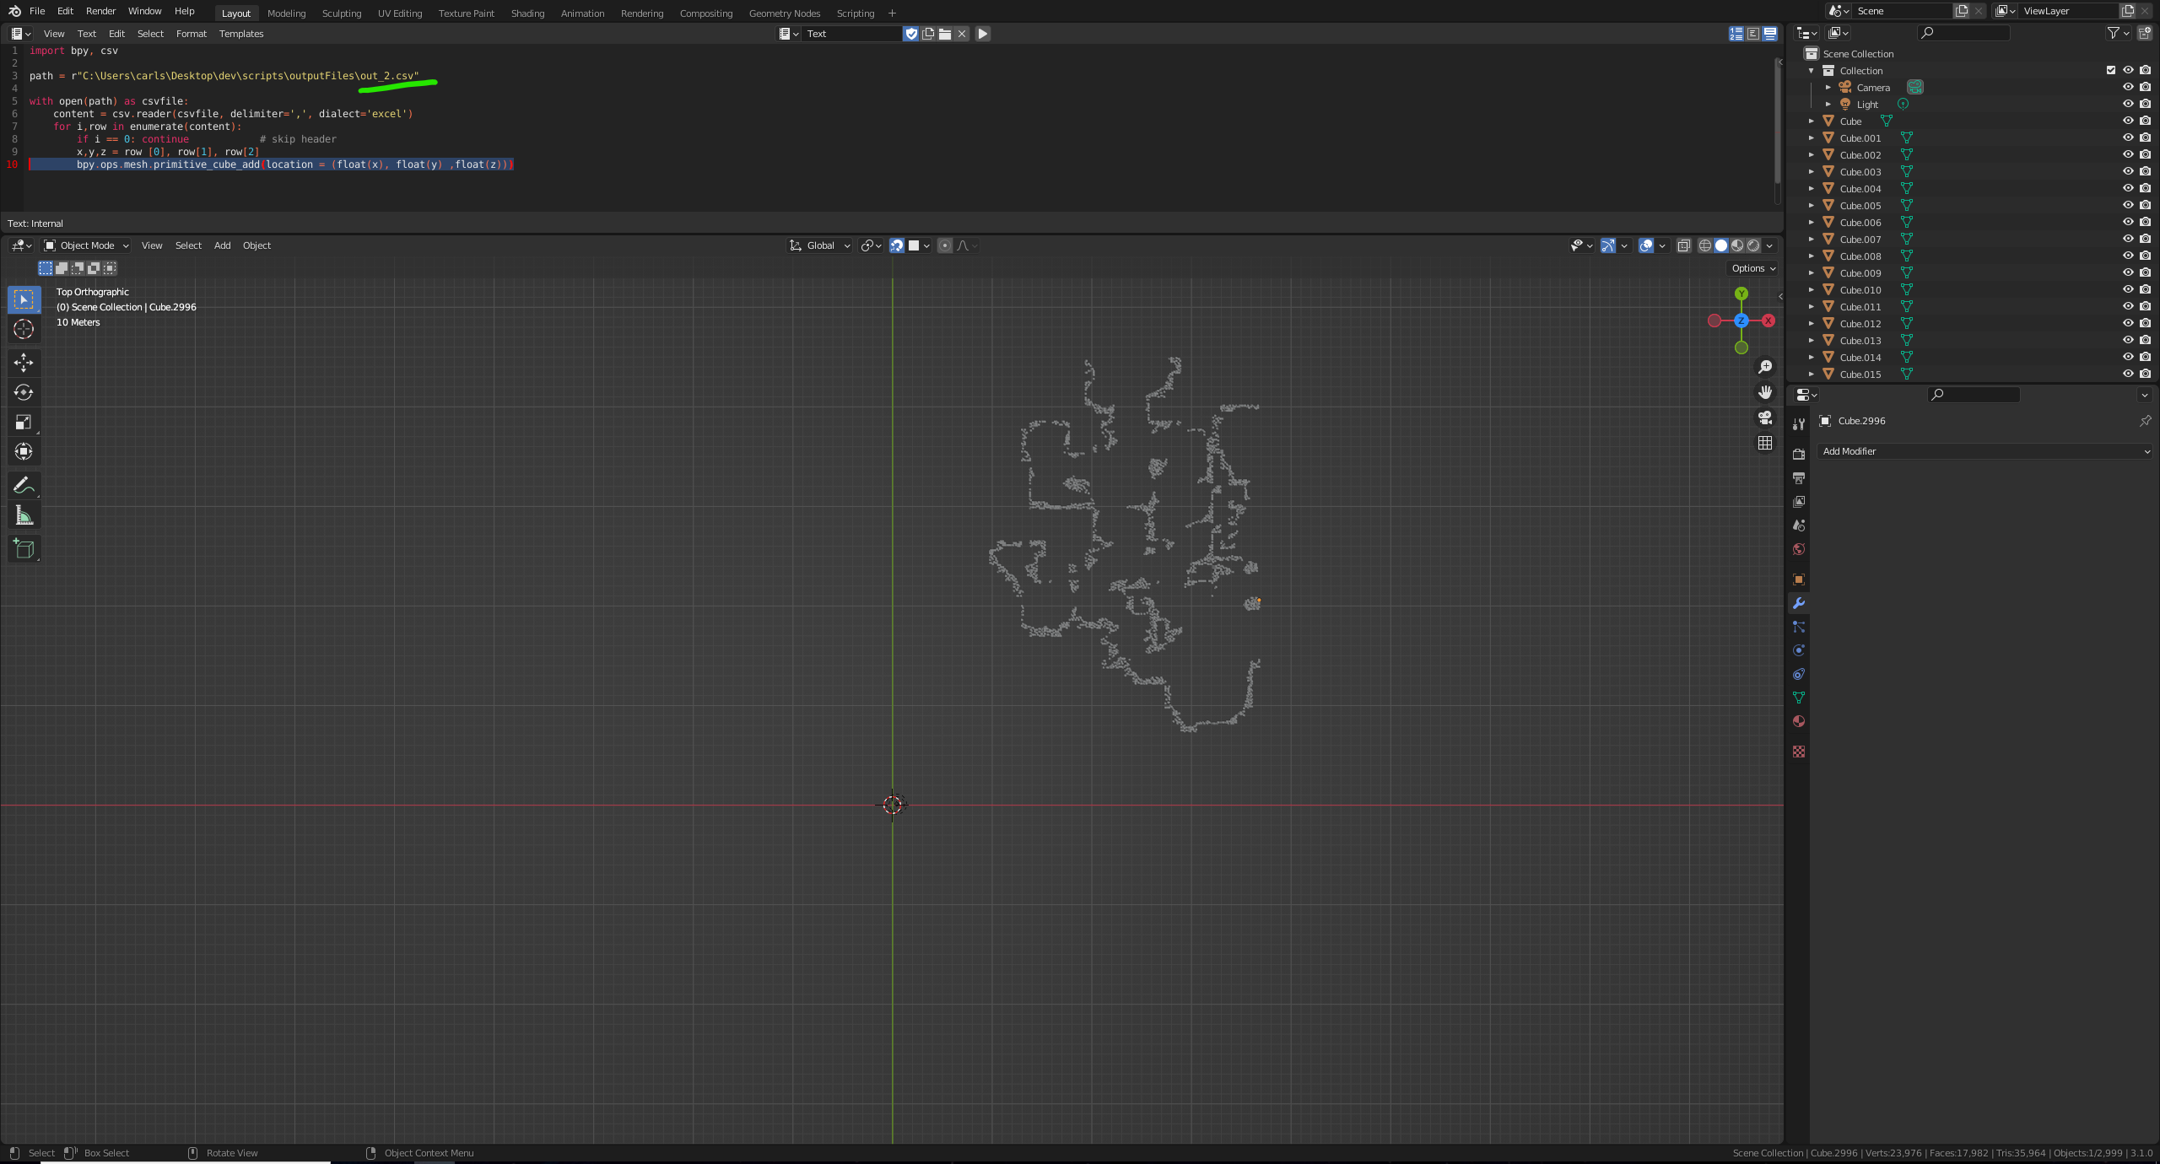Click the Options button in the viewport
Screen dimensions: 2160x1164
pos(1752,268)
